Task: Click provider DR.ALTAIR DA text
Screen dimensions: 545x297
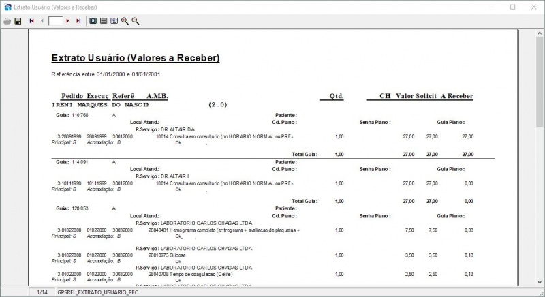Action: click(x=178, y=129)
